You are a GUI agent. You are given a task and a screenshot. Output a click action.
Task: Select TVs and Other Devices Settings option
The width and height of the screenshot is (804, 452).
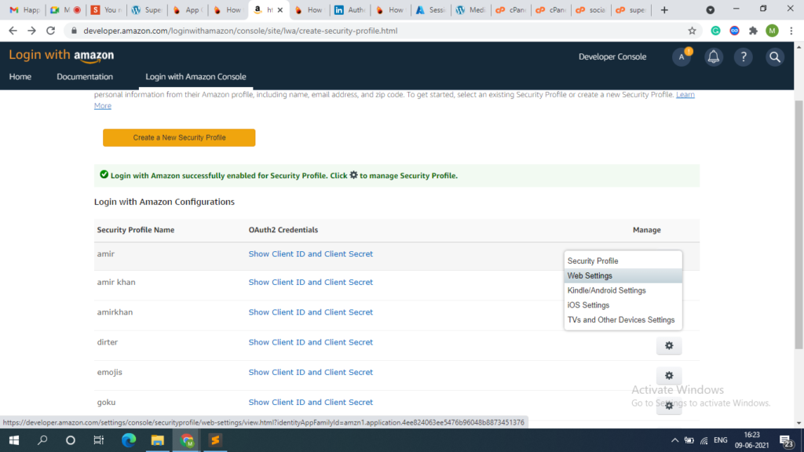[620, 319]
